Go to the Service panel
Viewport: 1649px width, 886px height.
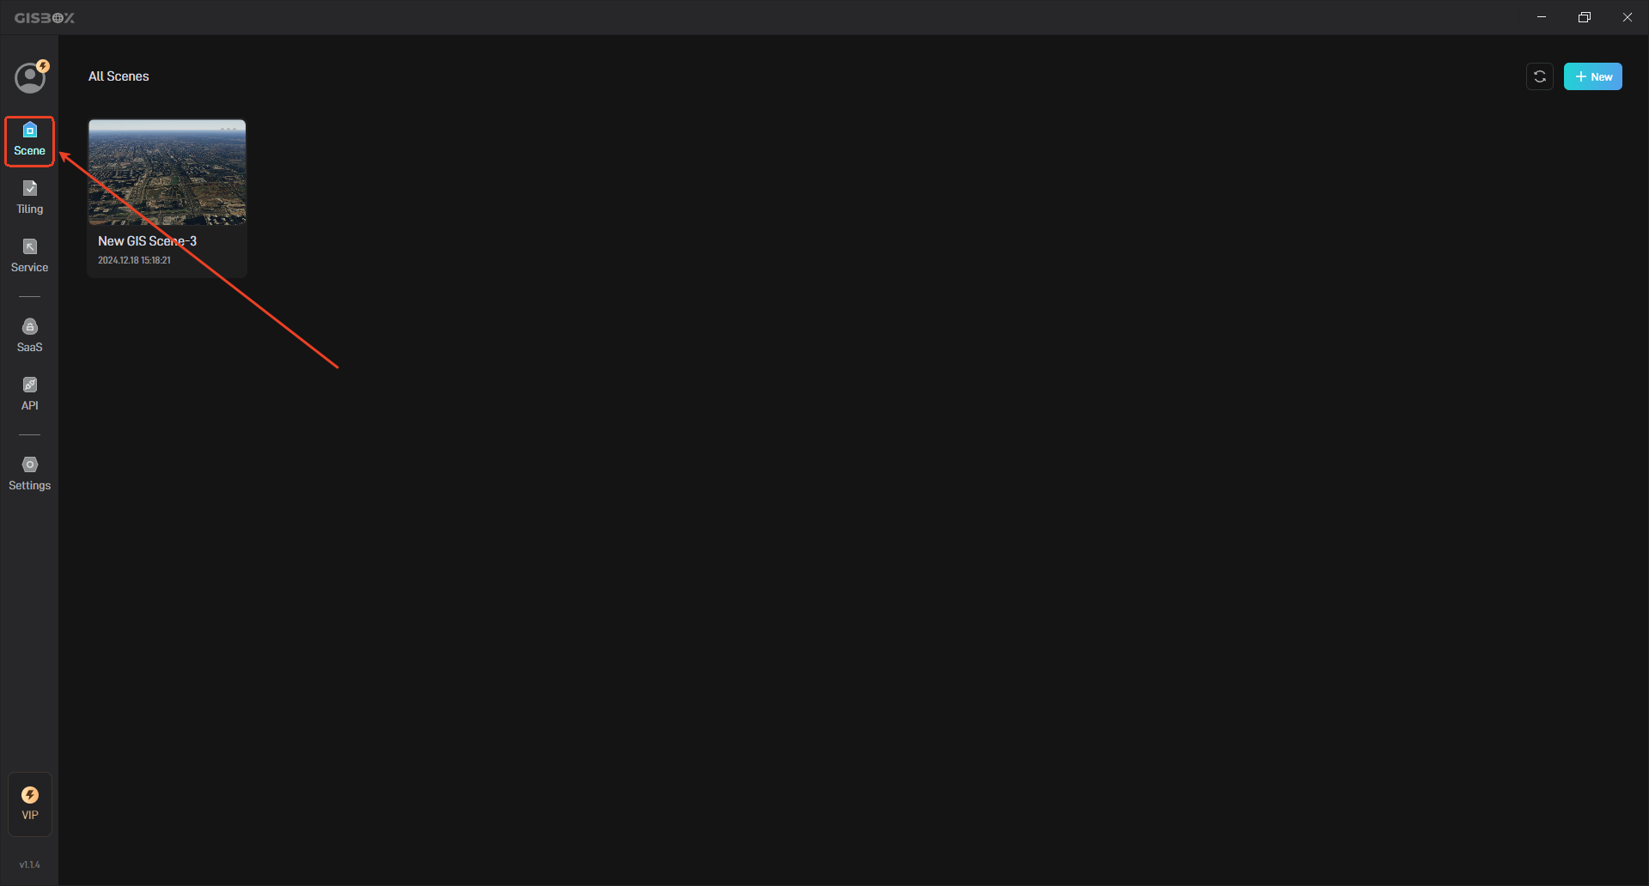coord(29,257)
